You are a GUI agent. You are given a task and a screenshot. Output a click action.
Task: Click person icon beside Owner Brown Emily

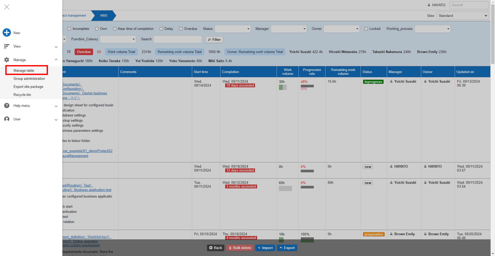click(425, 234)
